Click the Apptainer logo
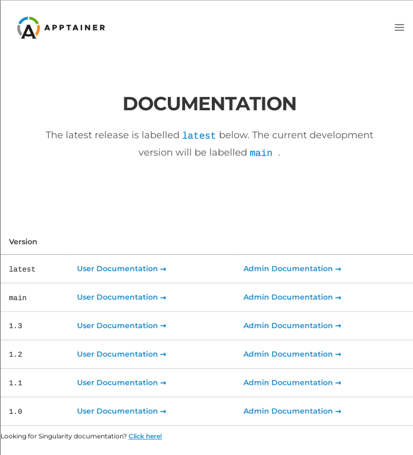 (61, 27)
